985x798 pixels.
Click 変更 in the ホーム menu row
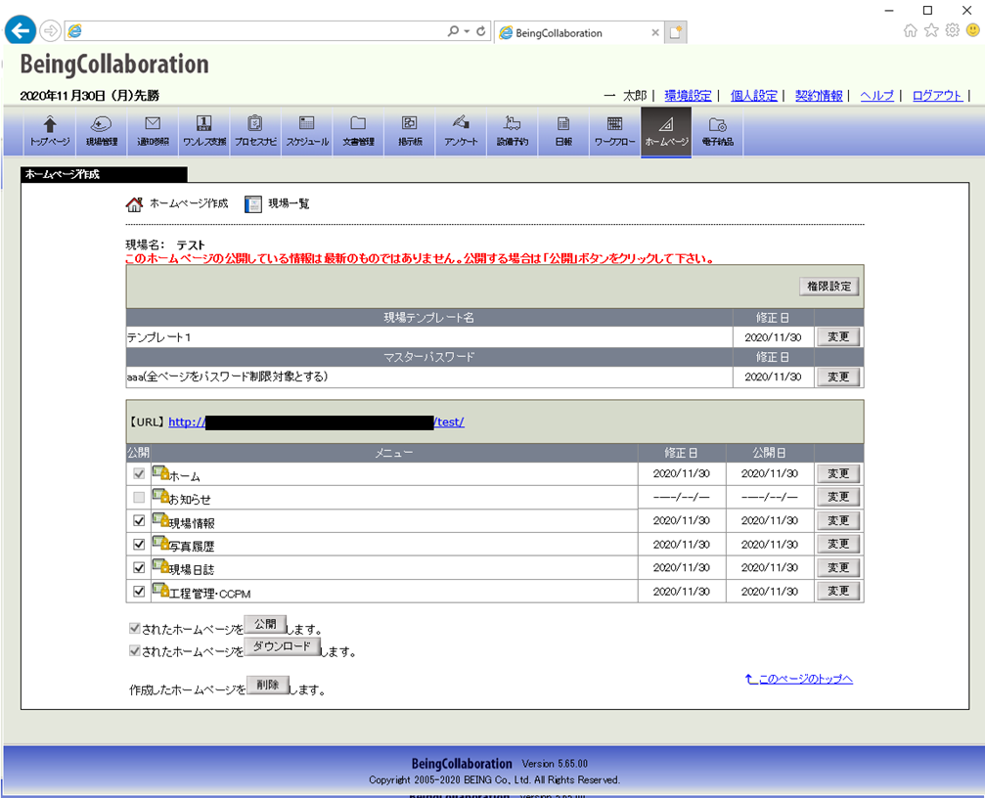pyautogui.click(x=838, y=473)
